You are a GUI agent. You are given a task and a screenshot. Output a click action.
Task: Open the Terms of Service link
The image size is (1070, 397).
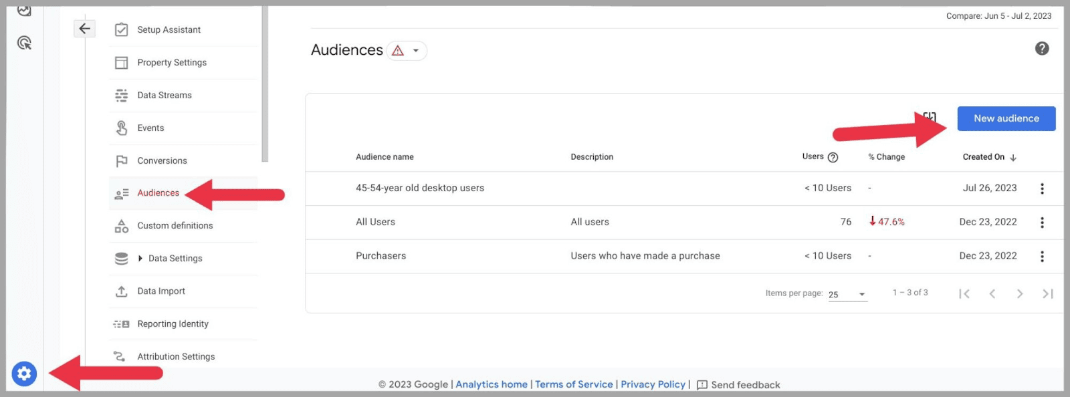tap(574, 384)
